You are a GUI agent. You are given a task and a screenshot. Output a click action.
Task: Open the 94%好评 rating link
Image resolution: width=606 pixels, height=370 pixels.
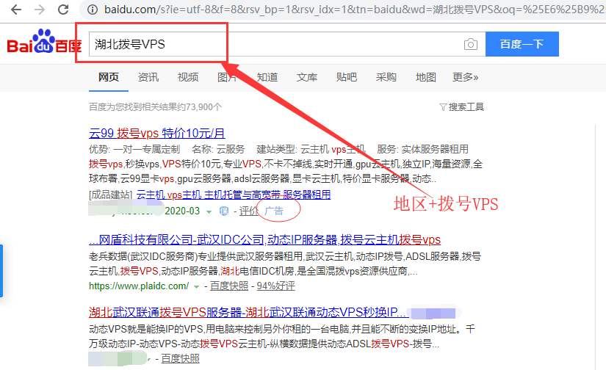276,286
